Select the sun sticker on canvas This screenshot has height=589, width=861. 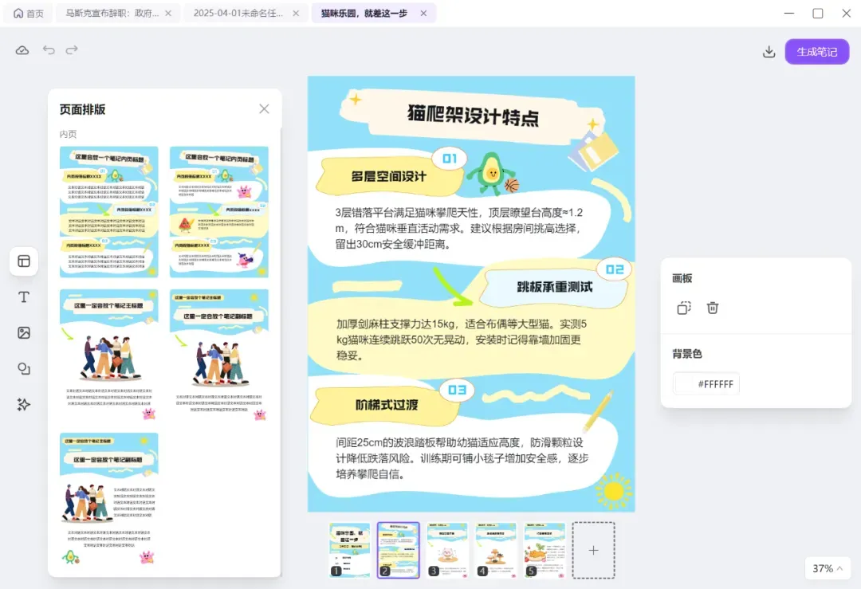point(613,490)
